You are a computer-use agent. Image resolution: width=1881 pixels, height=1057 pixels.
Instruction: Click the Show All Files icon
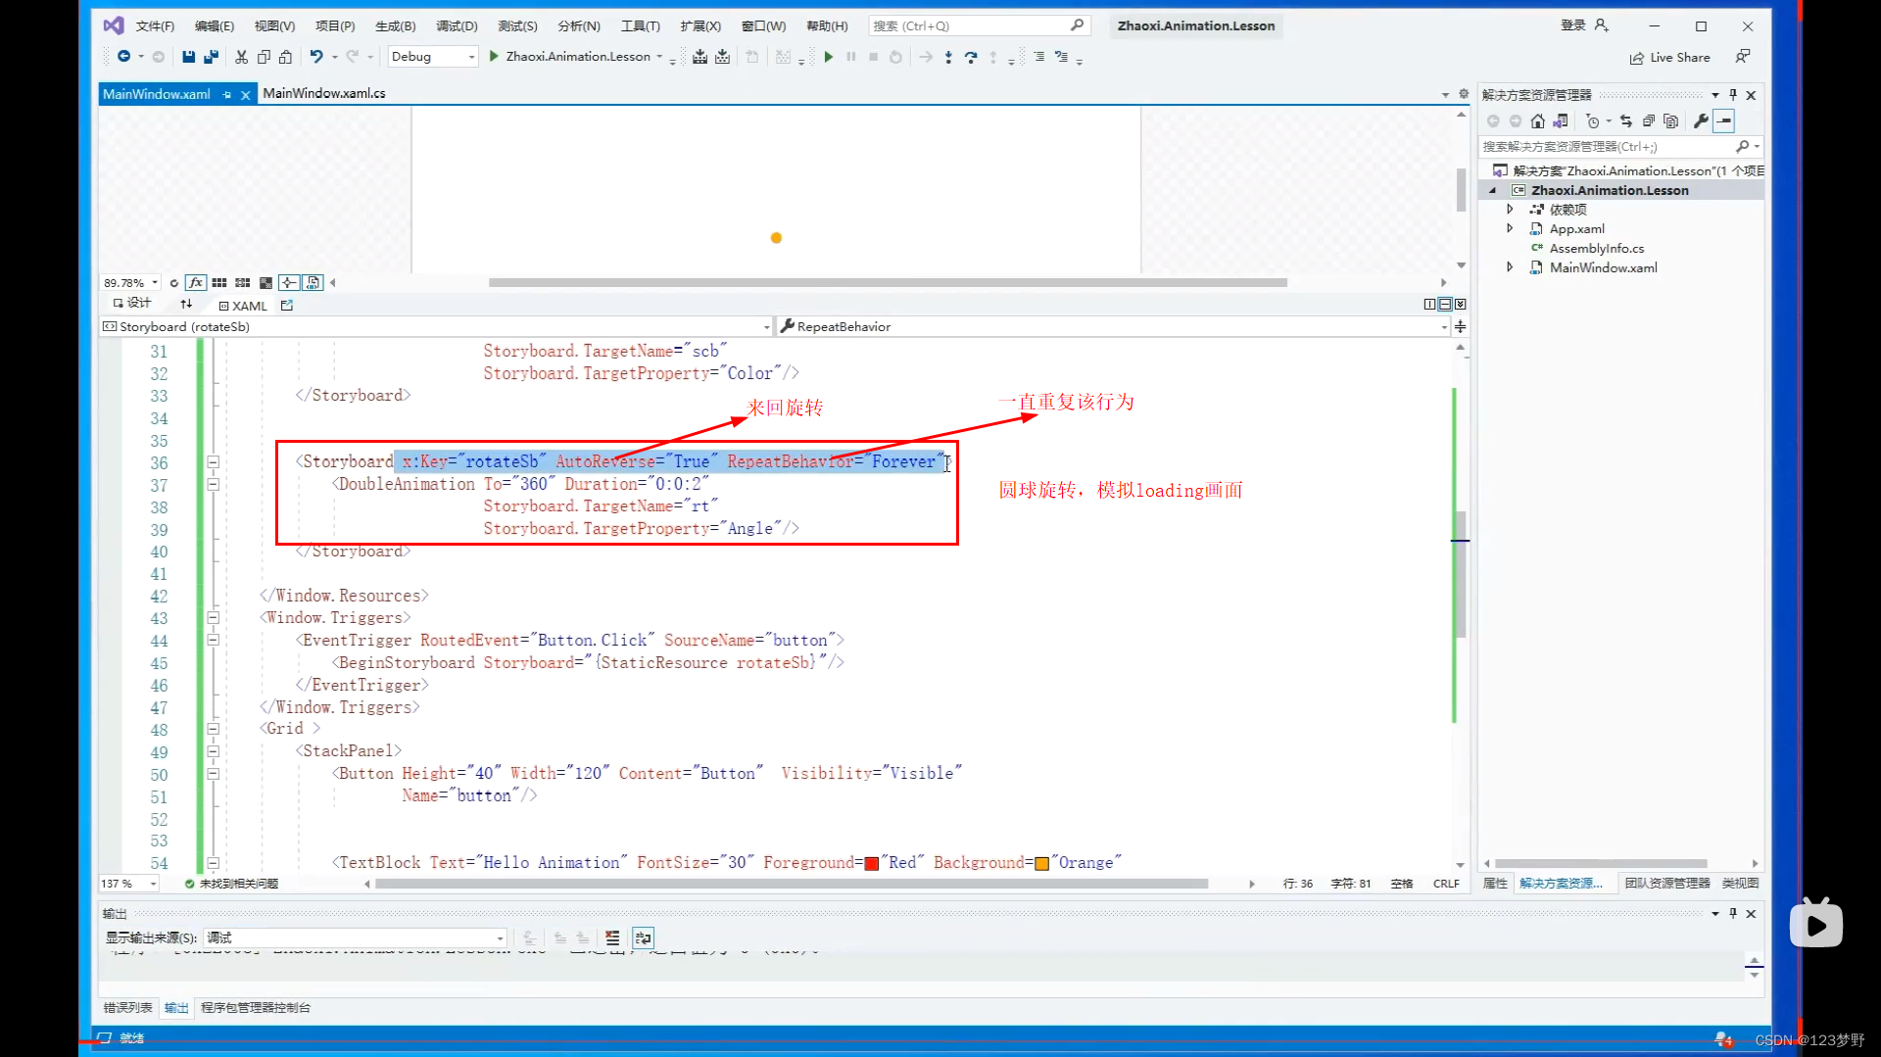pos(1671,120)
